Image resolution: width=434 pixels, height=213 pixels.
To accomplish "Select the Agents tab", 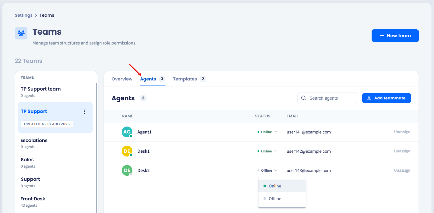I will [x=153, y=79].
